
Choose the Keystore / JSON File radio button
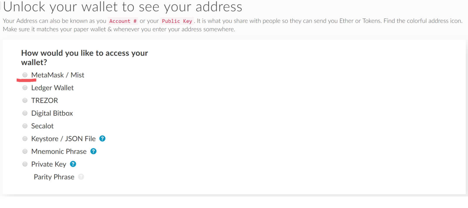click(25, 138)
